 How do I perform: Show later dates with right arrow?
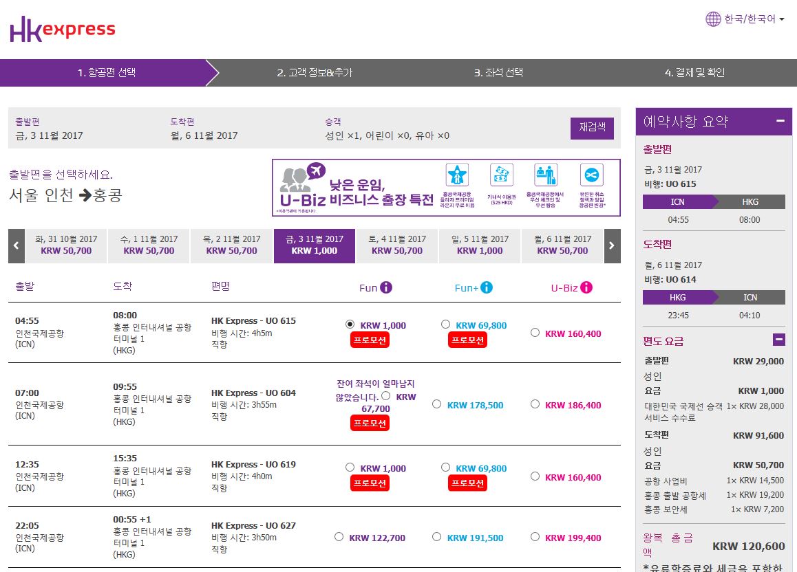(612, 245)
